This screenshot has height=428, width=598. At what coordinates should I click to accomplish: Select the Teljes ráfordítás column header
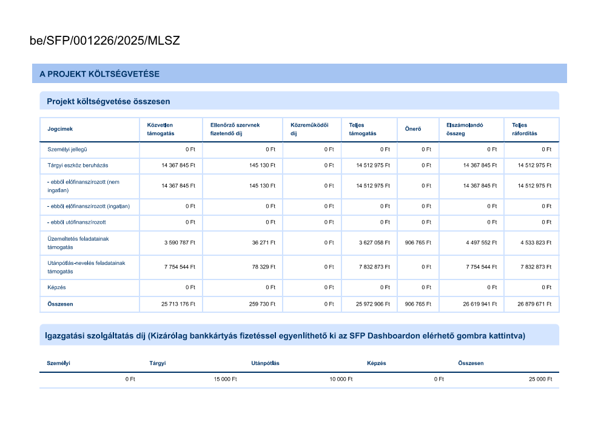point(525,129)
